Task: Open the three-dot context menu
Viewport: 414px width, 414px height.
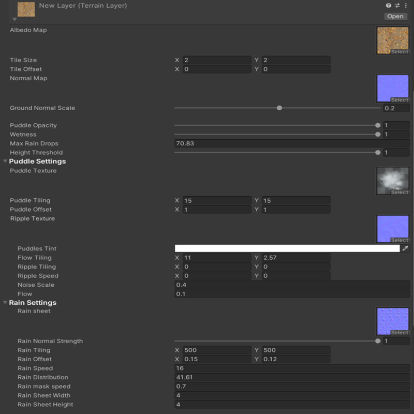Action: point(406,5)
